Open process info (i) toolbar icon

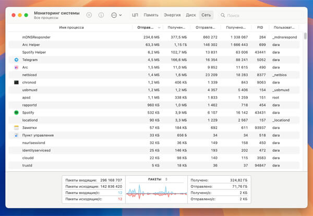click(101, 15)
